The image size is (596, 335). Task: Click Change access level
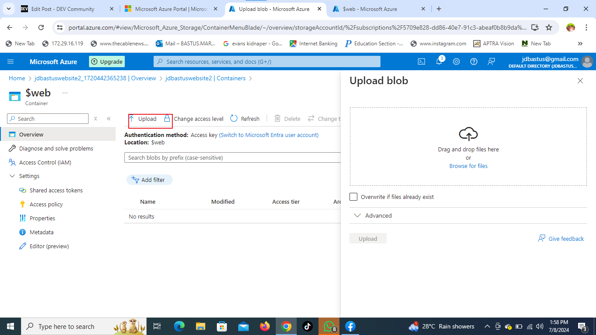click(x=194, y=119)
